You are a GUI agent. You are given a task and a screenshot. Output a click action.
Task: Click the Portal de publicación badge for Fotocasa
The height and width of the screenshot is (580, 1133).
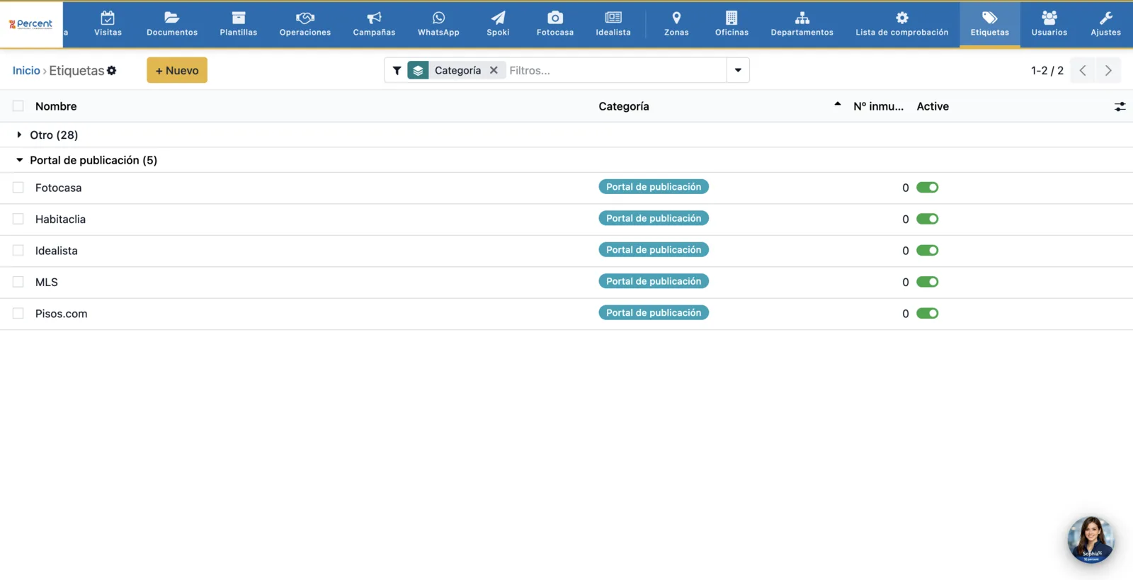tap(654, 187)
